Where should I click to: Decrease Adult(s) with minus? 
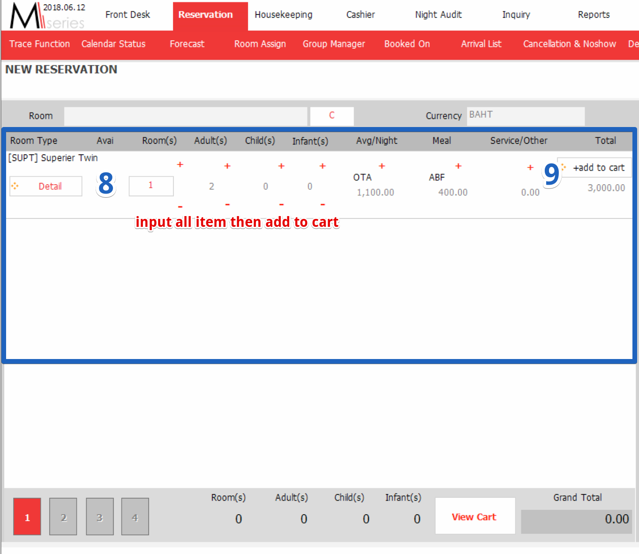[227, 204]
